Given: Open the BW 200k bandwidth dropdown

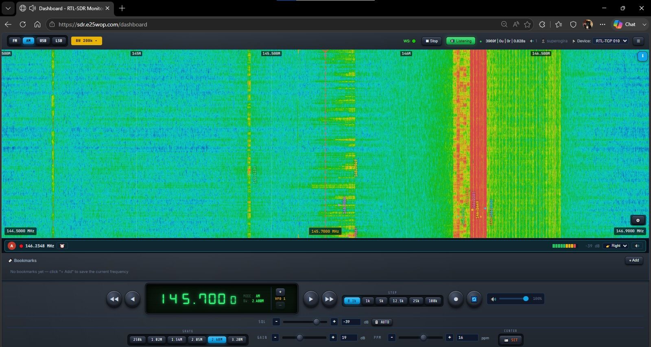Looking at the screenshot, I should [x=87, y=41].
